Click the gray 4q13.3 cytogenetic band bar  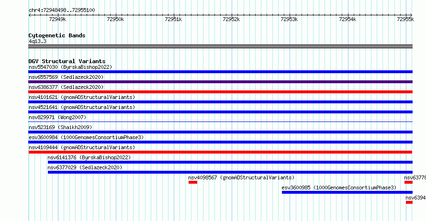coord(220,46)
